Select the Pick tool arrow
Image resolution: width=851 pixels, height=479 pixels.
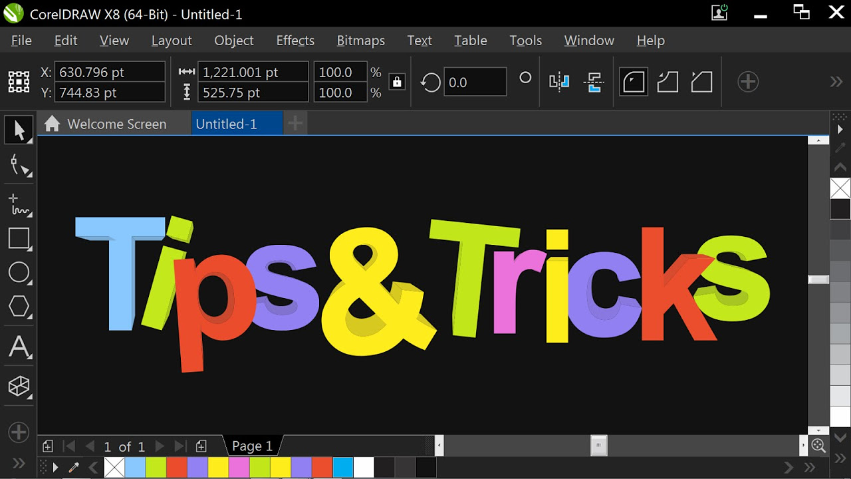pos(19,130)
